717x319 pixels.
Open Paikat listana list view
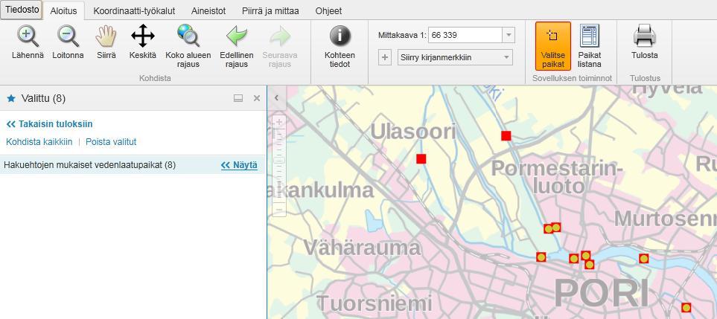590,46
